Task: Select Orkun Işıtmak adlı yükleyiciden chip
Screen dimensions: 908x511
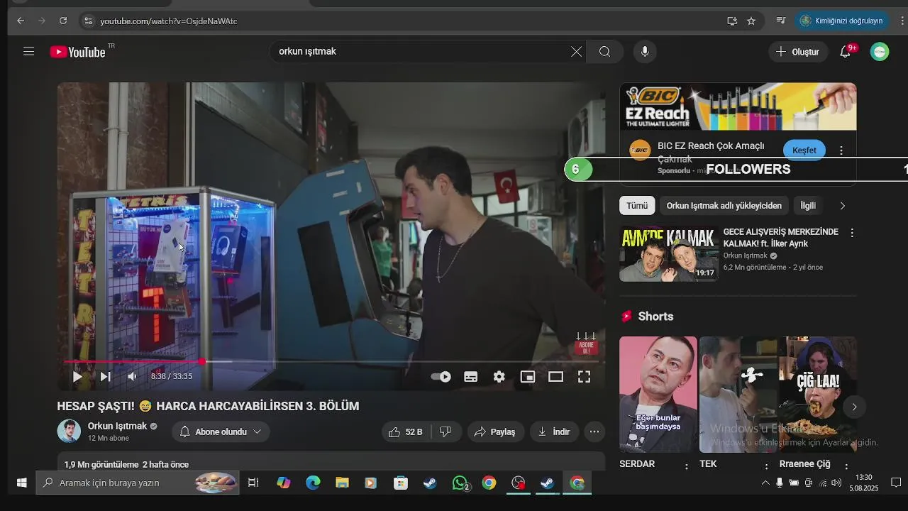Action: (724, 206)
